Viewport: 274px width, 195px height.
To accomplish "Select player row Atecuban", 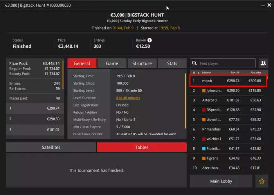I will pyautogui.click(x=228, y=168).
